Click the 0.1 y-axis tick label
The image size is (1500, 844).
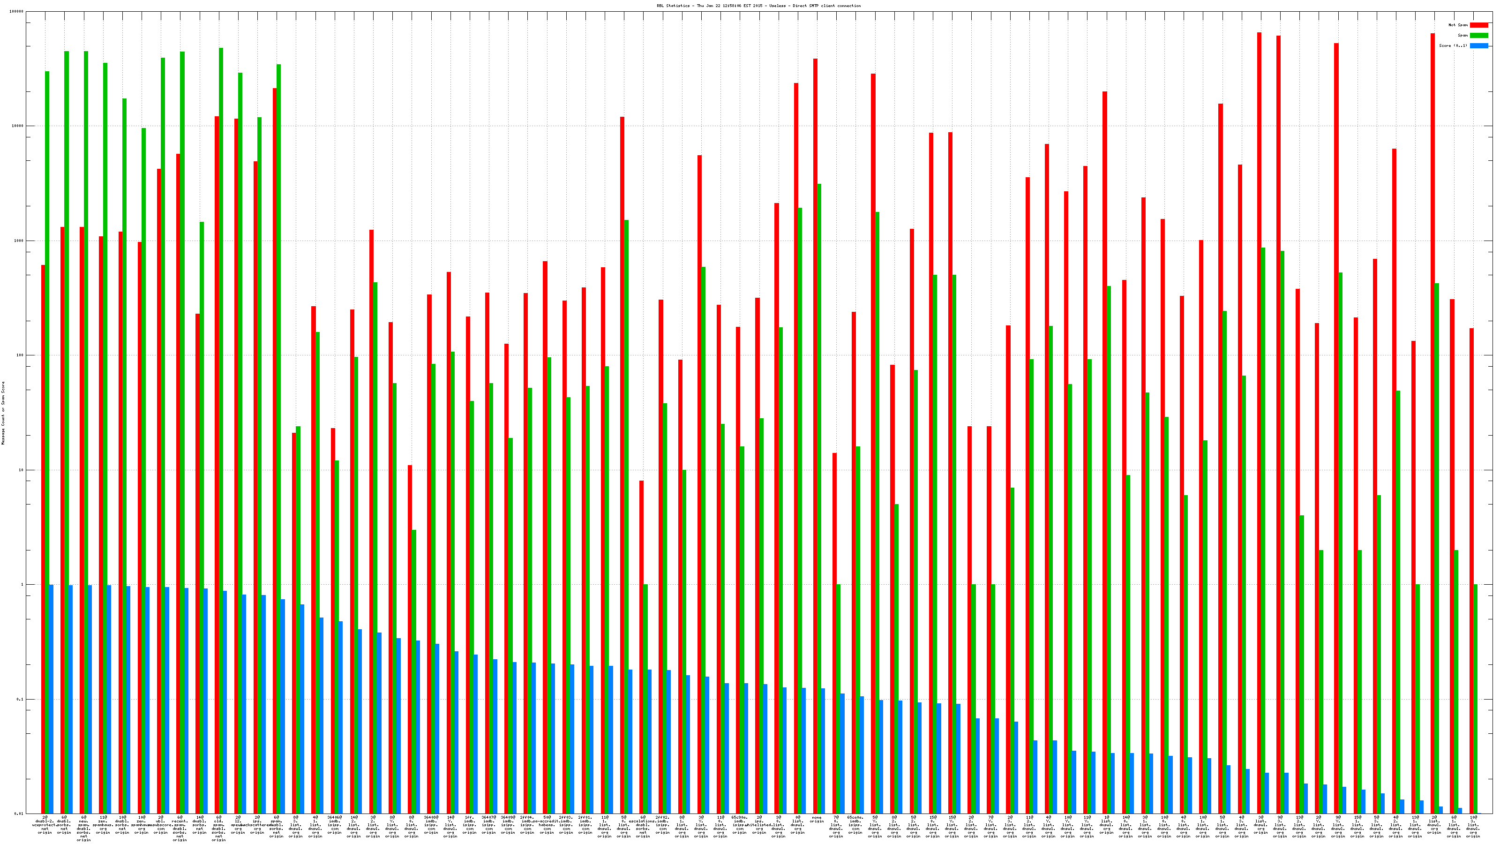(20, 699)
